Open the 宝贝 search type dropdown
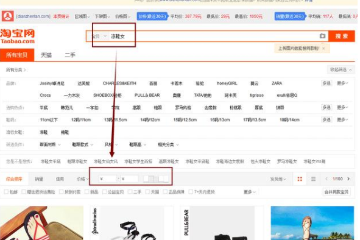Screen dimensions: 360x240 point(99,37)
